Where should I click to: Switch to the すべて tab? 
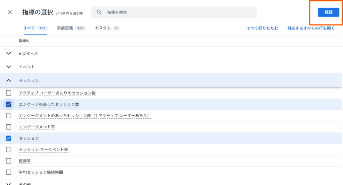coord(35,28)
